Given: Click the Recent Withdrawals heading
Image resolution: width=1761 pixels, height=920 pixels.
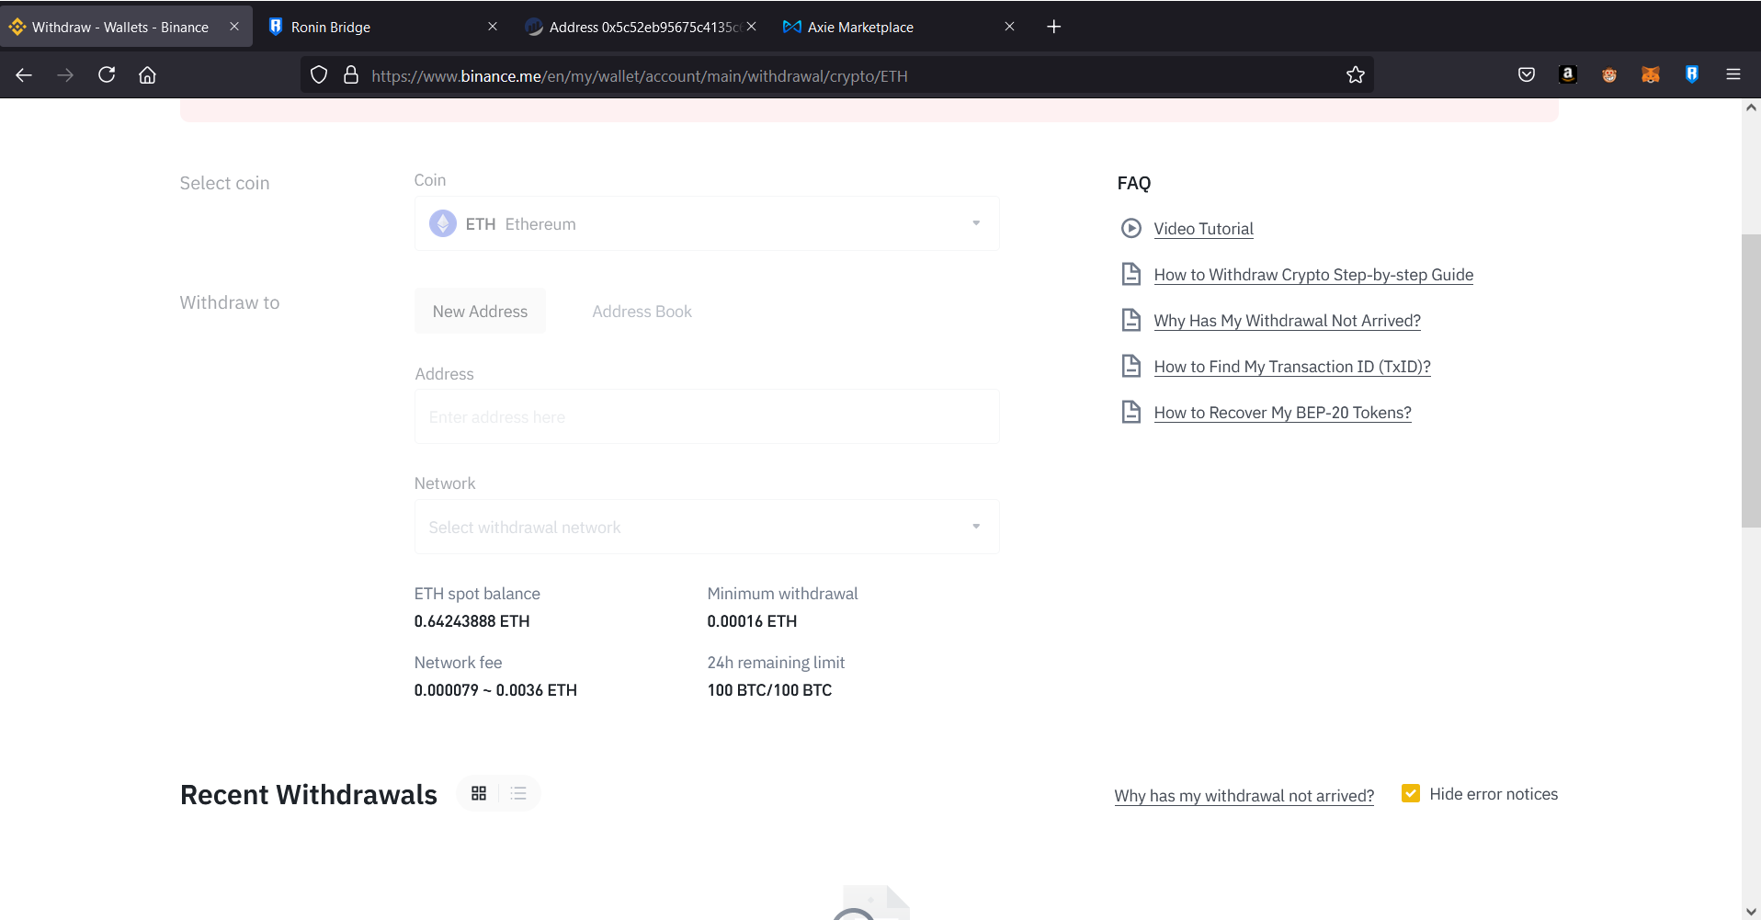Looking at the screenshot, I should point(309,794).
